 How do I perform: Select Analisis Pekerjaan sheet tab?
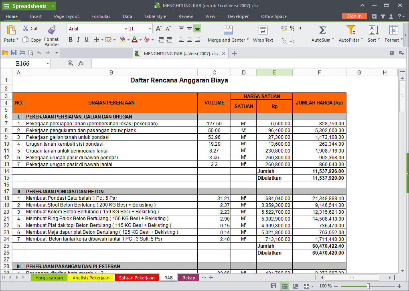click(91, 278)
